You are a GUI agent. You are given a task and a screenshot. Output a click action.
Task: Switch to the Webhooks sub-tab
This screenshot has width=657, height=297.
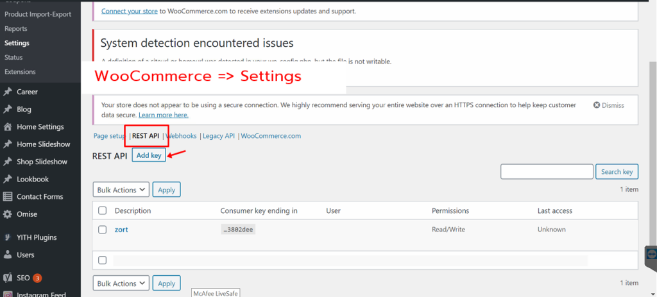[182, 136]
